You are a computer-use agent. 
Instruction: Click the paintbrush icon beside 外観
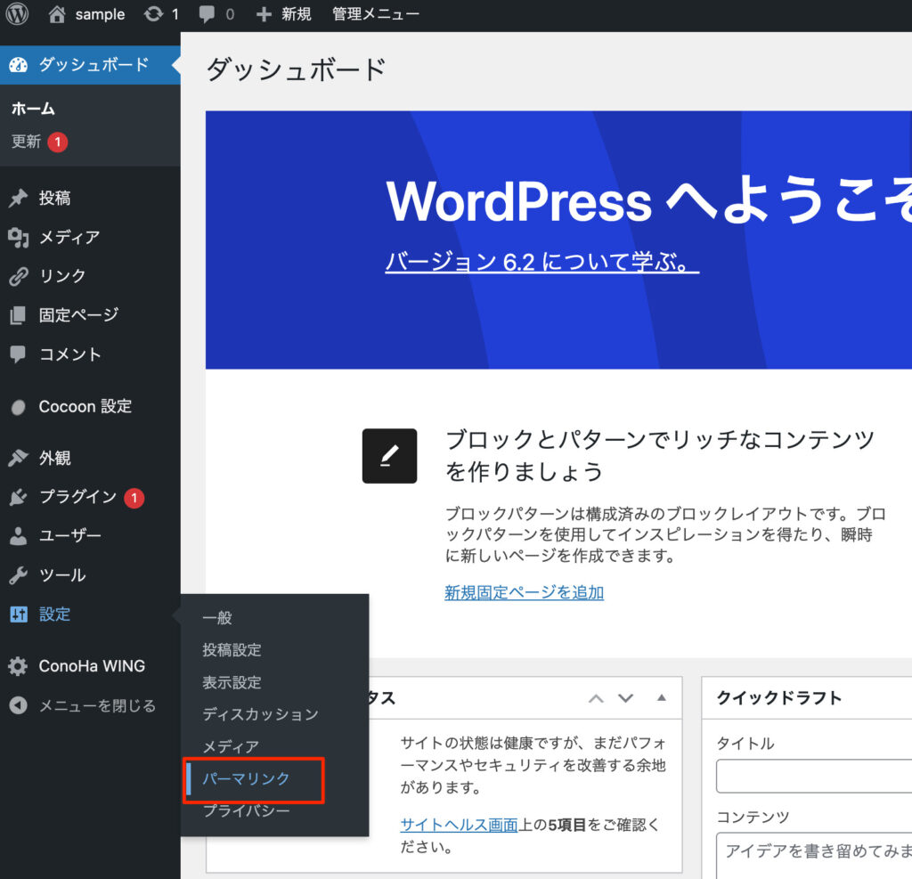click(x=18, y=458)
